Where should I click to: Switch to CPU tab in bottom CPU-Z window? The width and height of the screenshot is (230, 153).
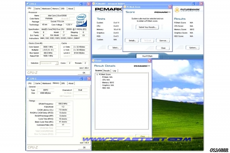(30, 83)
